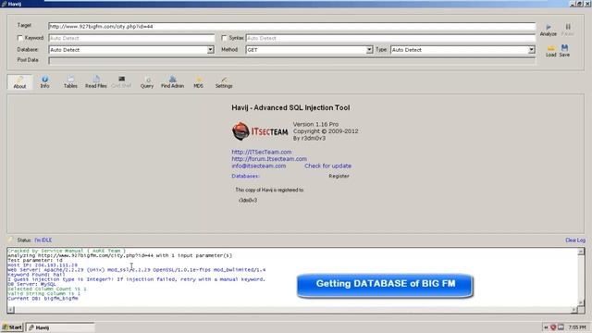Viewport: 592px width, 333px height.
Task: Open the Find Admin tool
Action: tap(173, 82)
